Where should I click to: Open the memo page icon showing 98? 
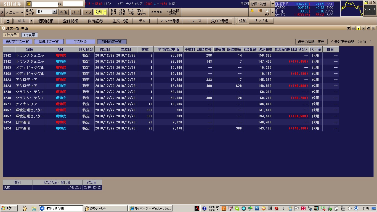click(267, 12)
